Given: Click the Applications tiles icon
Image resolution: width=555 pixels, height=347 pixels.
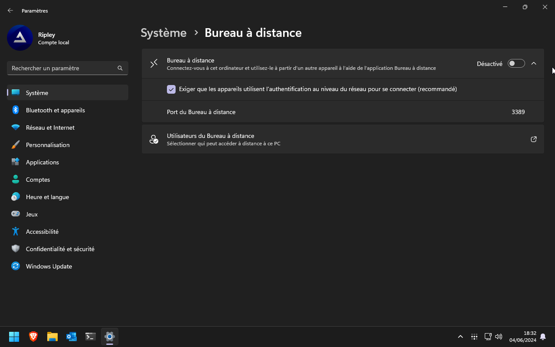Looking at the screenshot, I should click(x=16, y=162).
